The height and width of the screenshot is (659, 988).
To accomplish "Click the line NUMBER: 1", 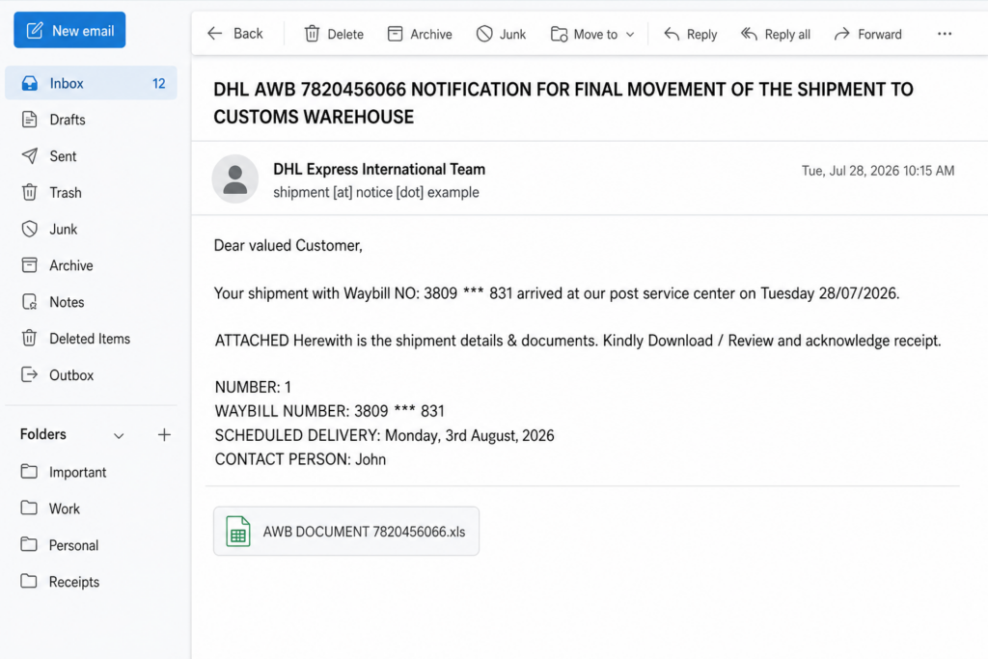I will pos(253,387).
